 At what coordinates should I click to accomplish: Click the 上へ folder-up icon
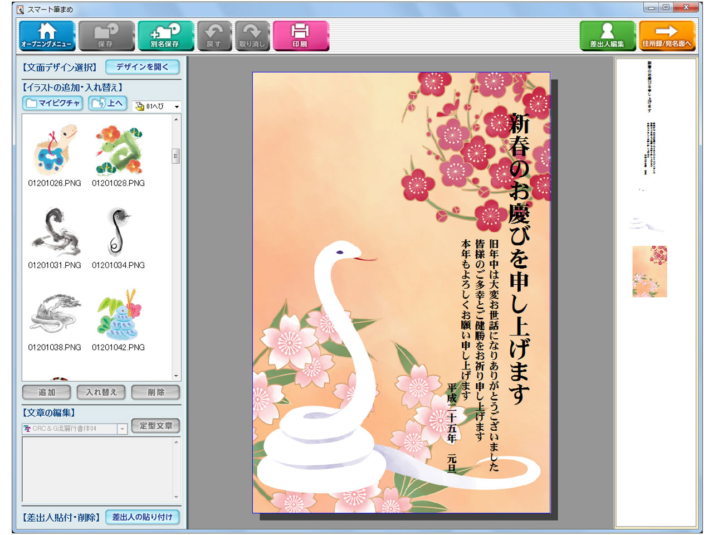pyautogui.click(x=107, y=103)
